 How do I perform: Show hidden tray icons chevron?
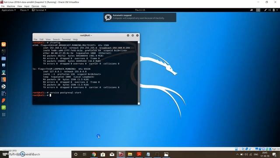tap(237, 154)
